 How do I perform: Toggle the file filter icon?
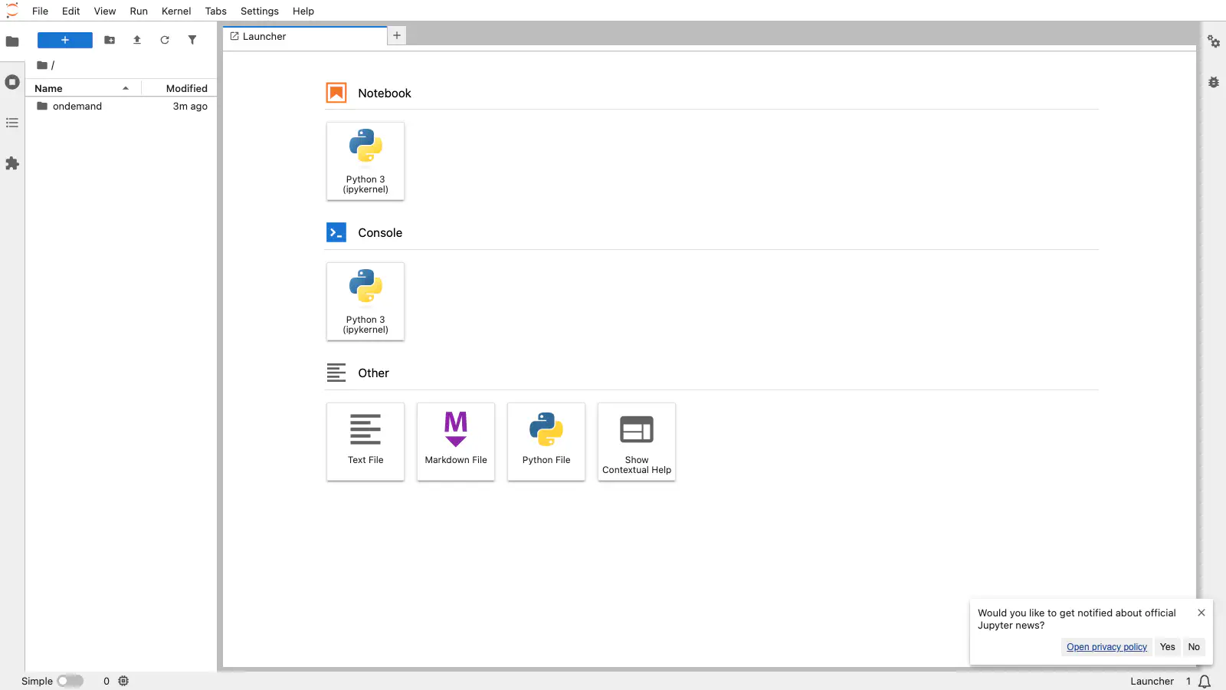192,40
